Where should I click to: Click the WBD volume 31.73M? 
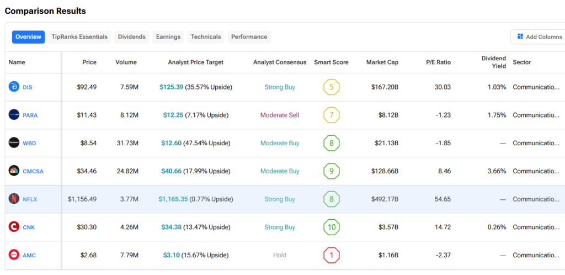click(127, 143)
